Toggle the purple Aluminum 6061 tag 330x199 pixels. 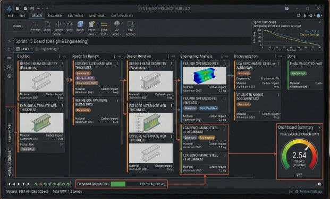click(85, 78)
